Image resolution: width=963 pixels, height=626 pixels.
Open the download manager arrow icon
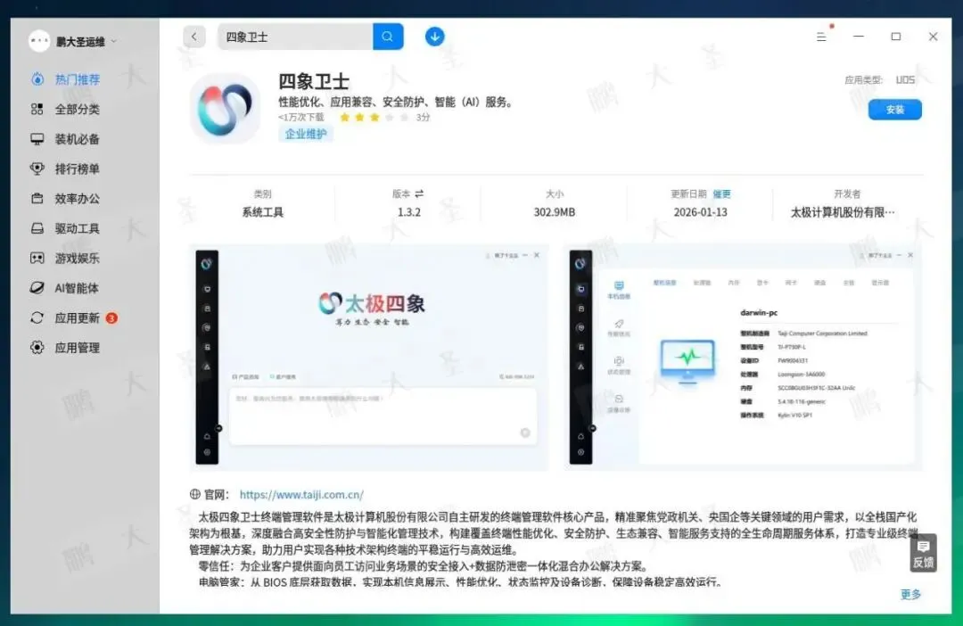[x=435, y=37]
